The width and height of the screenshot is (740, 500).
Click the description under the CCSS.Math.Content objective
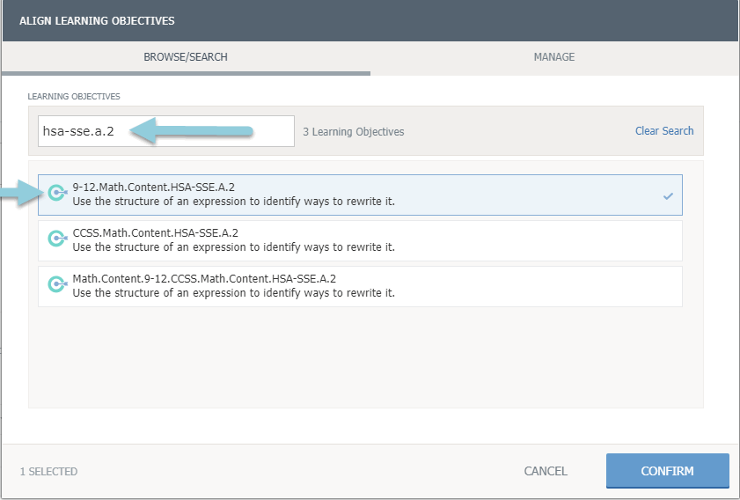(233, 247)
